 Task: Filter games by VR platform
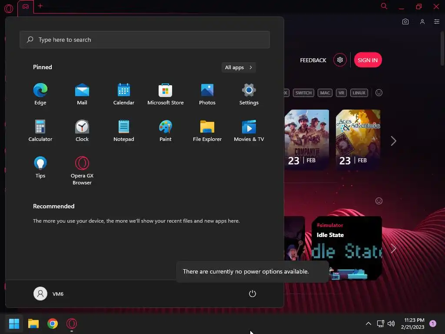[341, 93]
